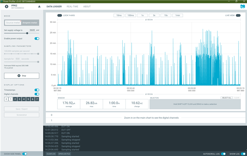Select Source meter mode

point(13,23)
